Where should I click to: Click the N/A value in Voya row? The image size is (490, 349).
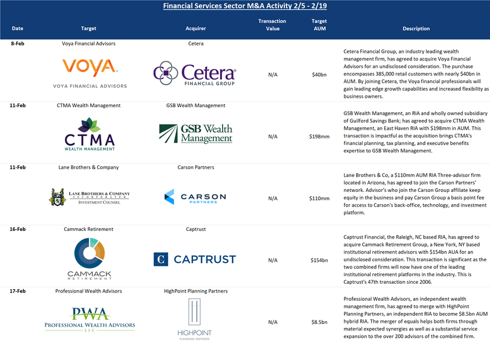pos(273,74)
